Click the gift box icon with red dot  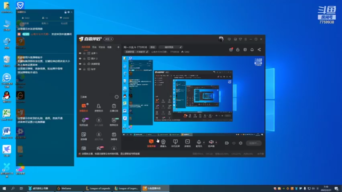click(231, 49)
